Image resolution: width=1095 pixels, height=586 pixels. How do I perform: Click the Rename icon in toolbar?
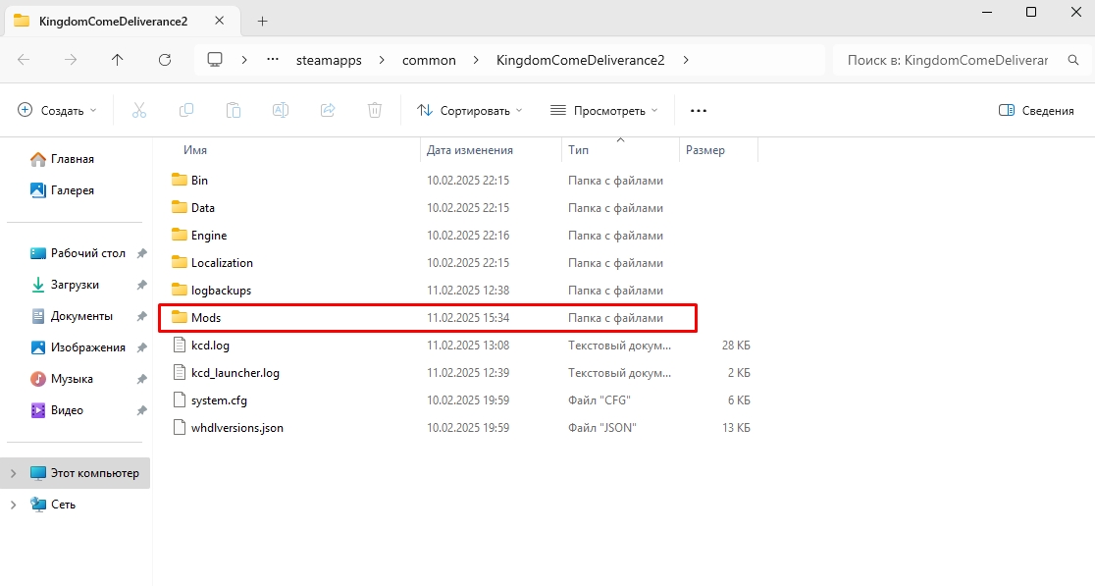point(281,110)
